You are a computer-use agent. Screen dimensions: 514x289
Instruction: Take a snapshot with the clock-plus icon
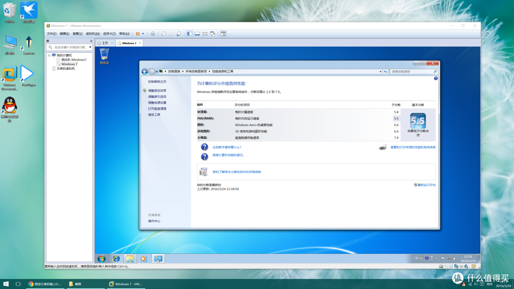coord(164,34)
